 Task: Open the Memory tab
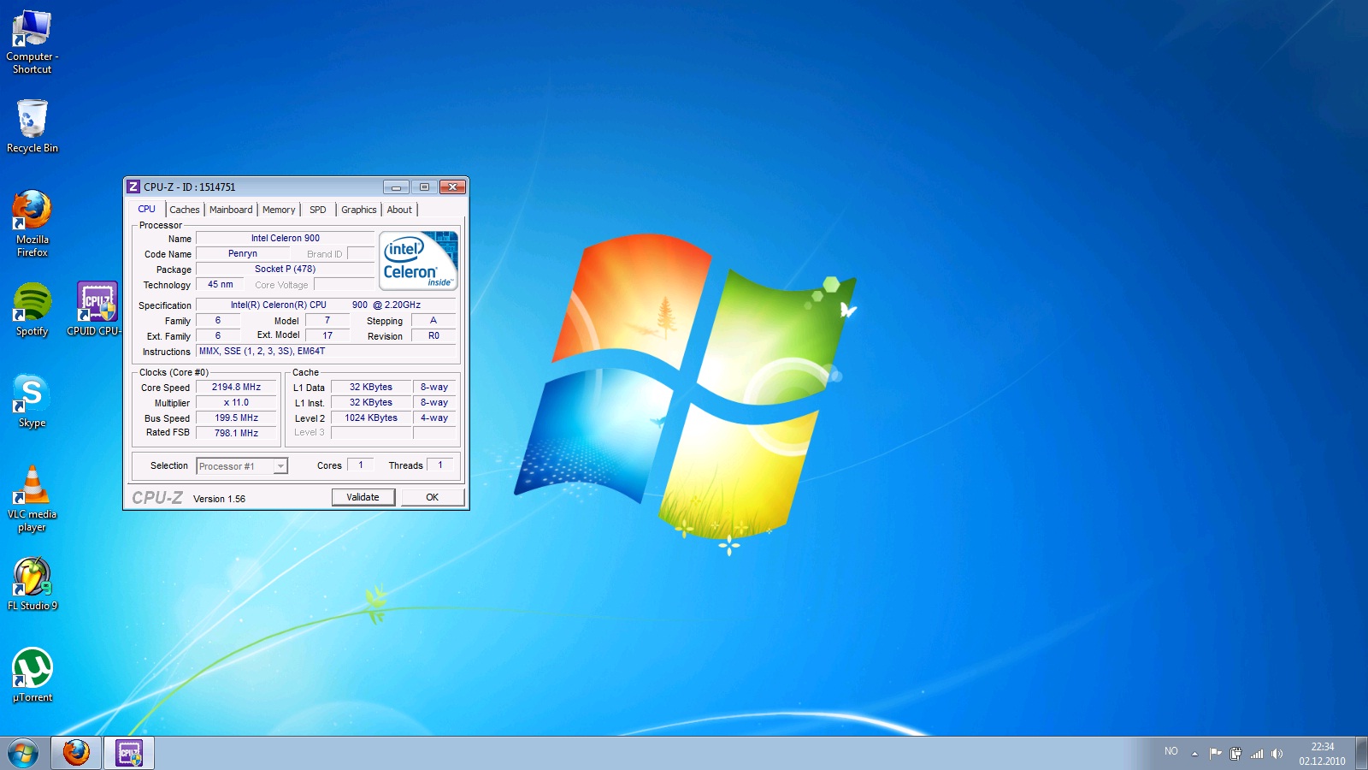point(279,210)
